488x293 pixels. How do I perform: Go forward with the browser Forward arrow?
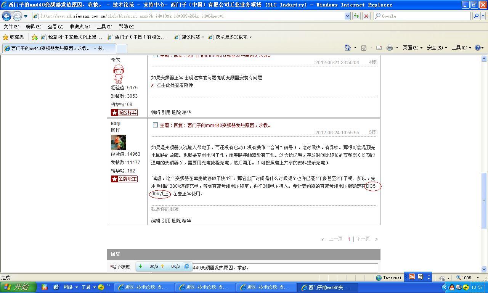(17, 16)
